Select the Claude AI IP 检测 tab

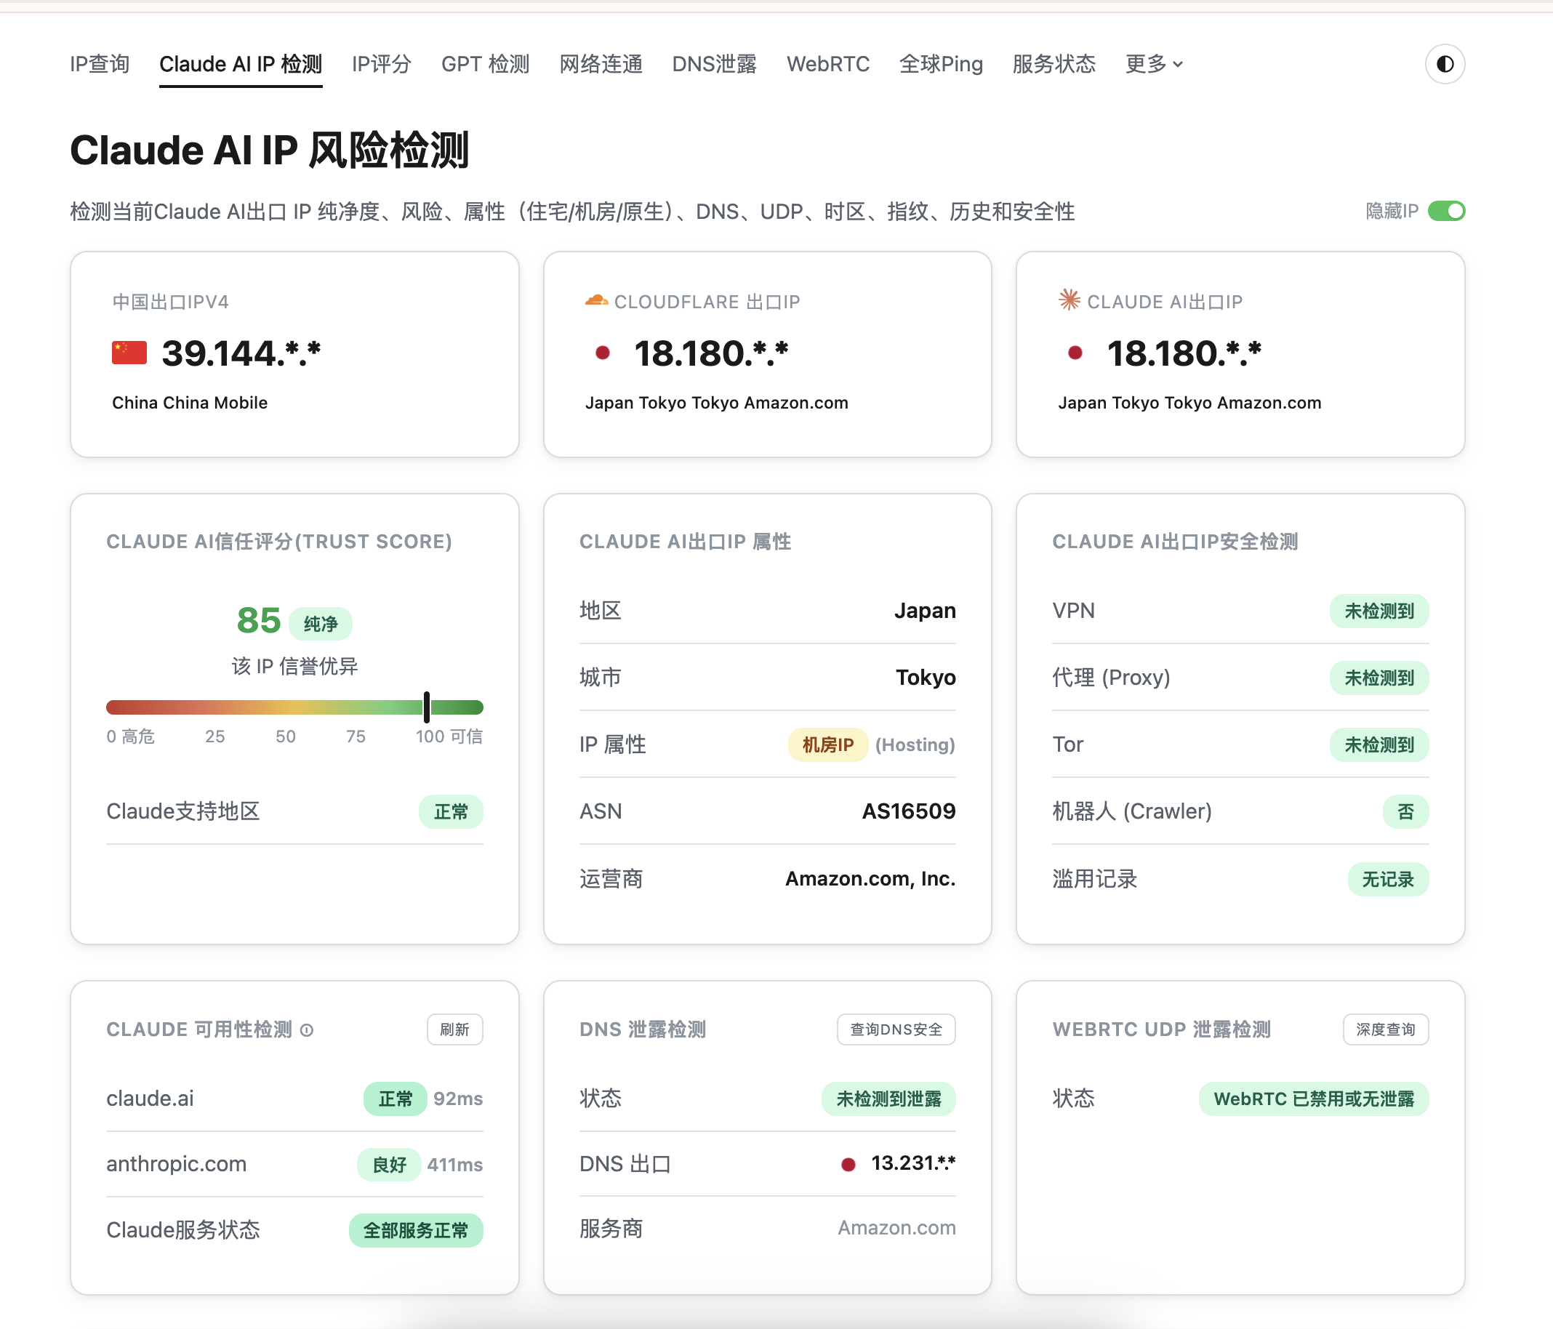(x=241, y=64)
